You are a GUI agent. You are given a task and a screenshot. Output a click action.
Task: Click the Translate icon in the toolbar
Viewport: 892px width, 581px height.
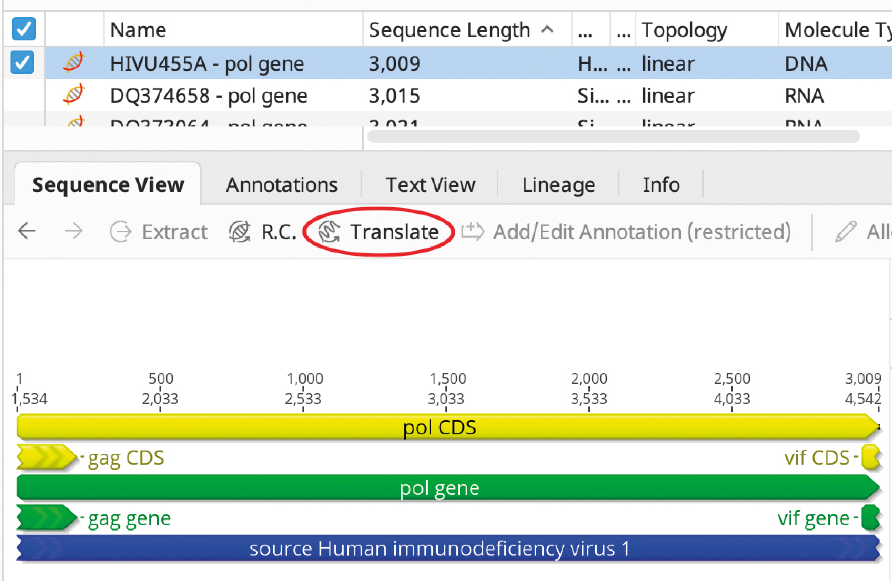click(329, 232)
